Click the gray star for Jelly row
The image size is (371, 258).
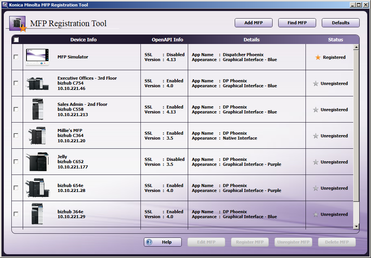click(316, 162)
